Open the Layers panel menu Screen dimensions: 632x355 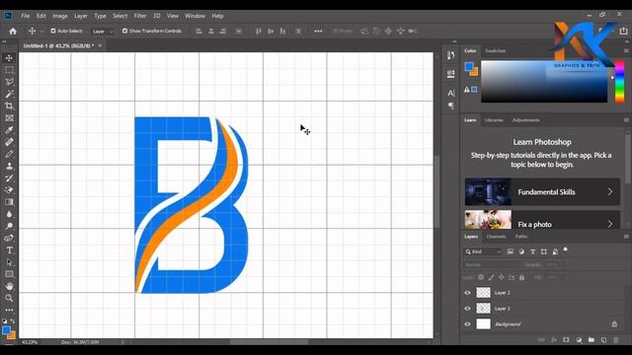tap(626, 237)
